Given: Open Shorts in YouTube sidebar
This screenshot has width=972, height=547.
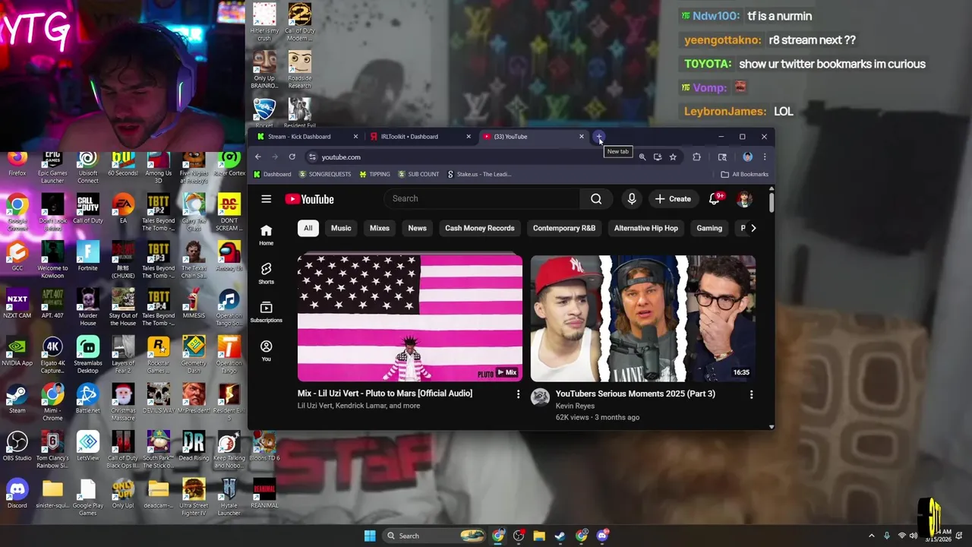Looking at the screenshot, I should [x=266, y=273].
